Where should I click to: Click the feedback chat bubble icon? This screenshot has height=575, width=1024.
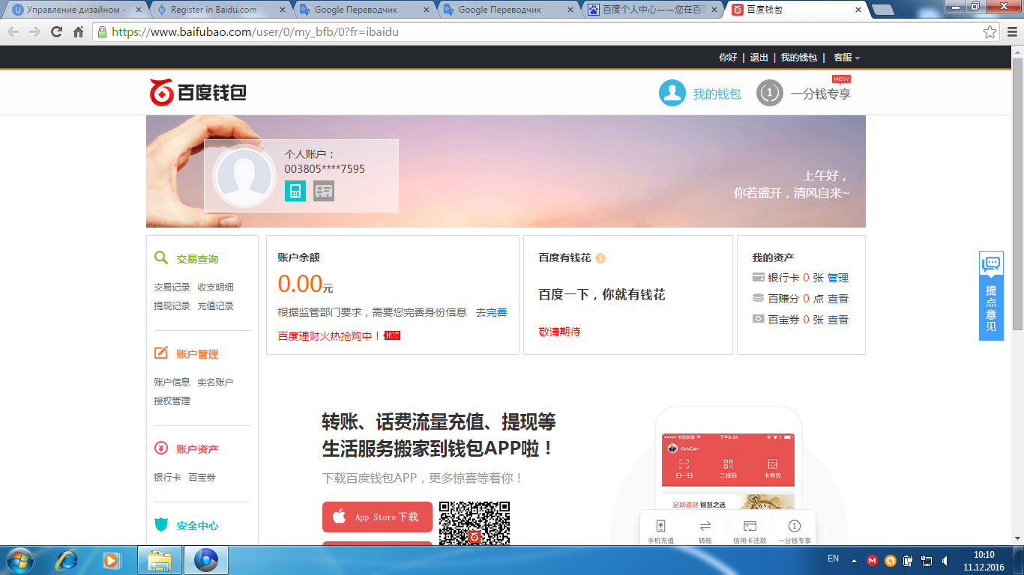click(x=991, y=264)
